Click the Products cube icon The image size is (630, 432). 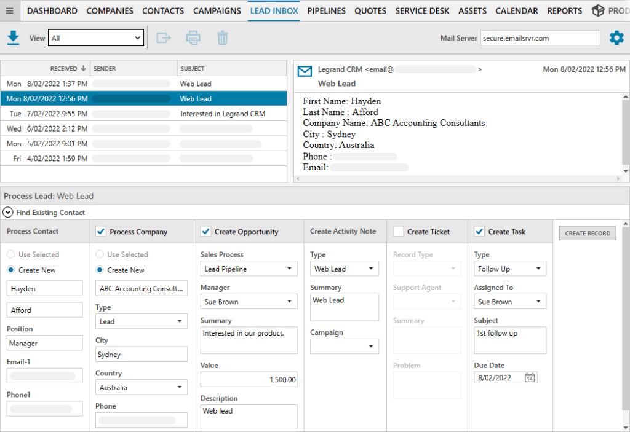pyautogui.click(x=597, y=10)
